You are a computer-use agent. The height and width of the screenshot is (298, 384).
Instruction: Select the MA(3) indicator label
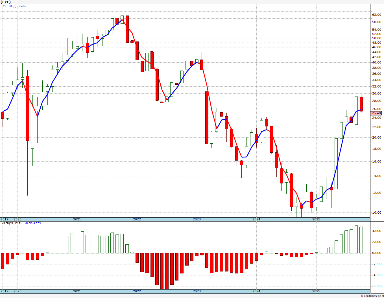[x=13, y=6]
